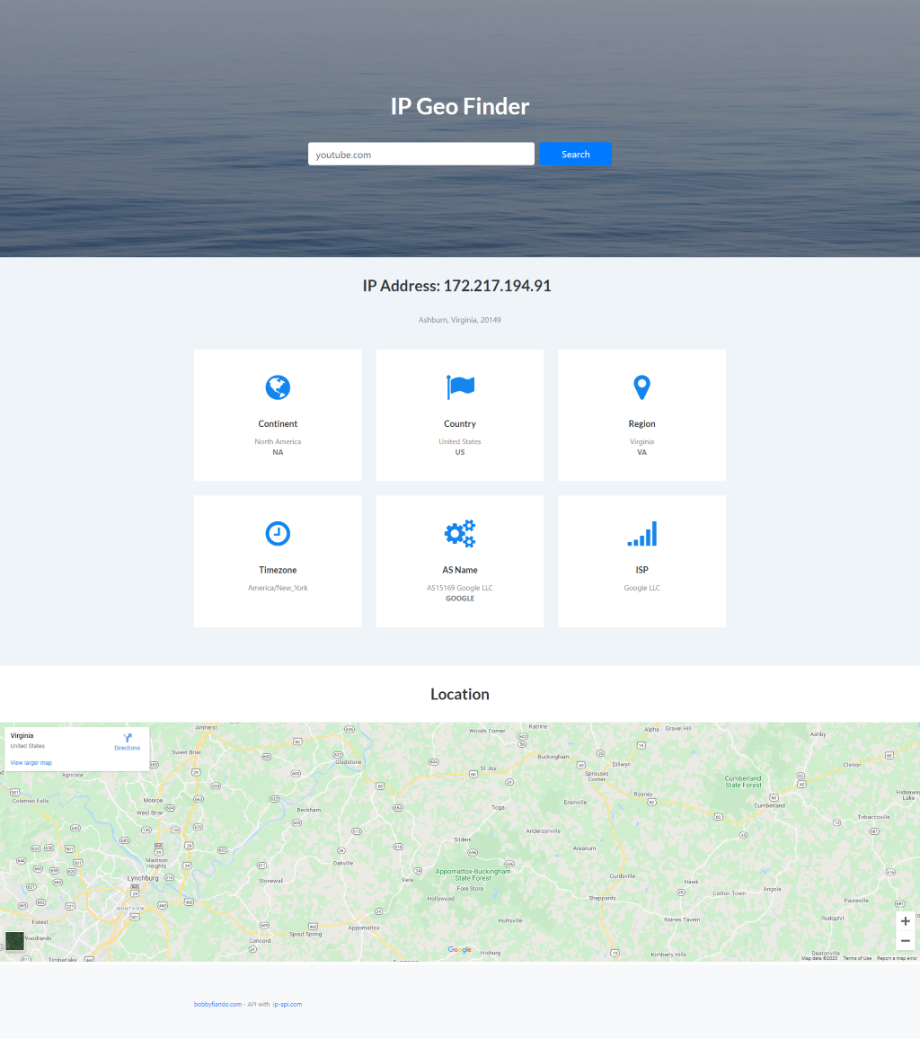Click the VA region code text
This screenshot has height=1039, width=920.
pyautogui.click(x=641, y=453)
